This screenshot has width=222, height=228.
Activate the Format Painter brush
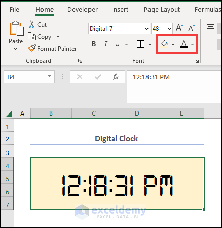(x=32, y=48)
